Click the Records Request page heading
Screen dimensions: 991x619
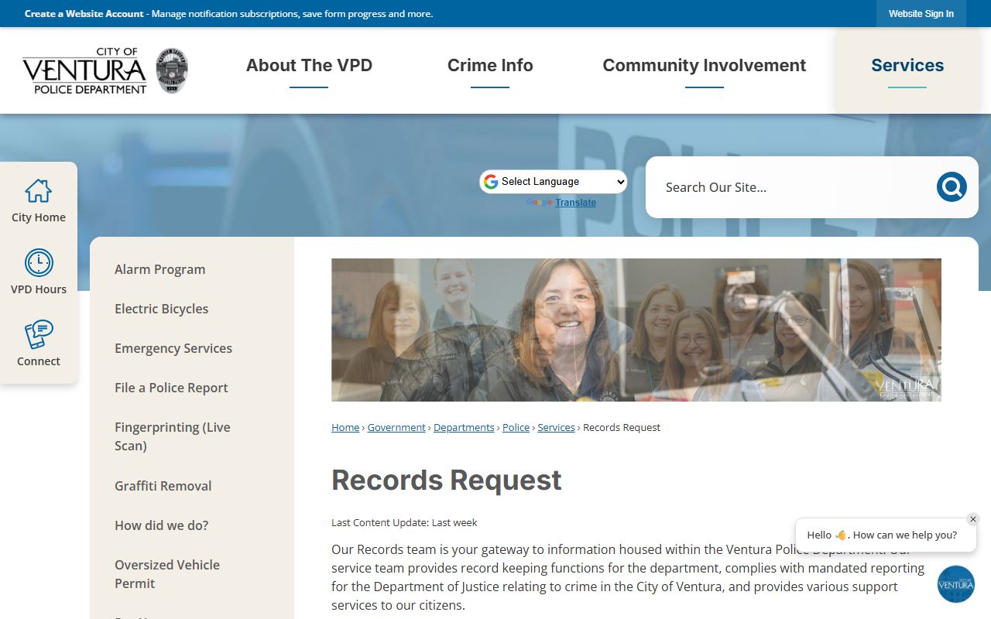[447, 480]
